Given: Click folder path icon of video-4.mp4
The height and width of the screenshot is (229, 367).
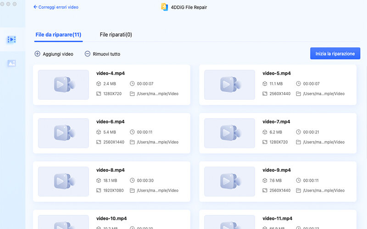Looking at the screenshot, I should click(132, 94).
